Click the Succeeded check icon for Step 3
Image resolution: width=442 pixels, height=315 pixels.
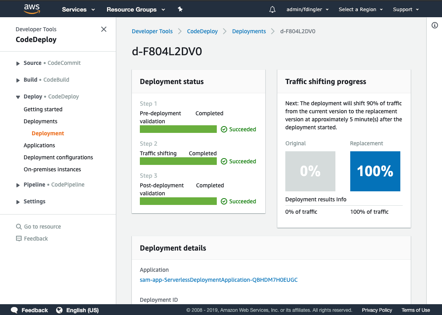coord(224,201)
